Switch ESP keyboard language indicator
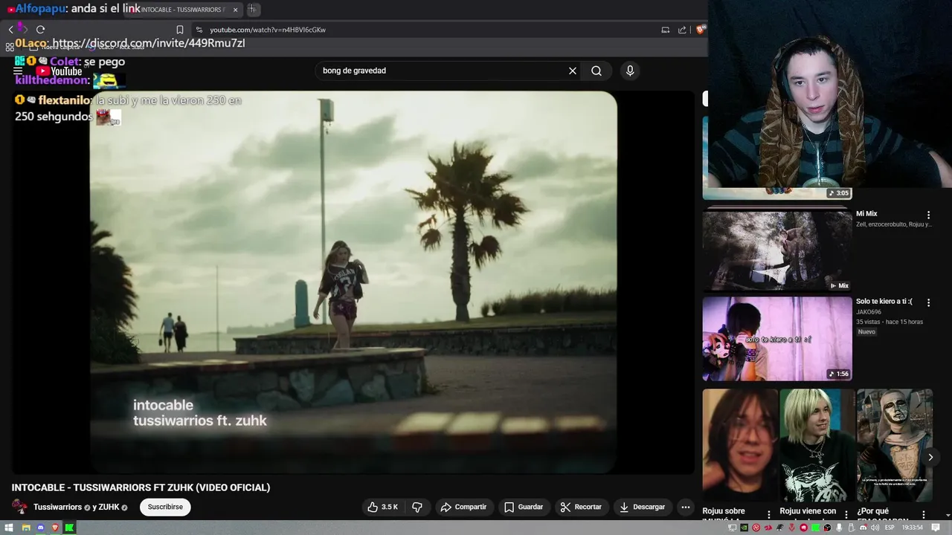Image resolution: width=952 pixels, height=535 pixels. (889, 528)
